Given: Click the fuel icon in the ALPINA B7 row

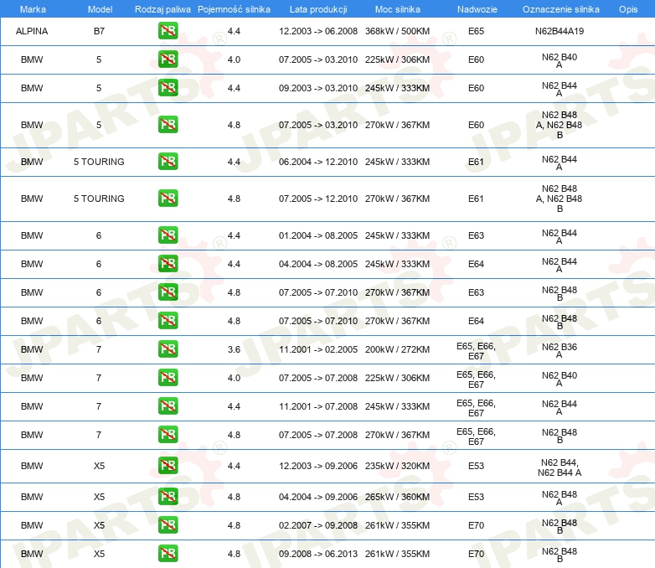Looking at the screenshot, I should pyautogui.click(x=168, y=32).
